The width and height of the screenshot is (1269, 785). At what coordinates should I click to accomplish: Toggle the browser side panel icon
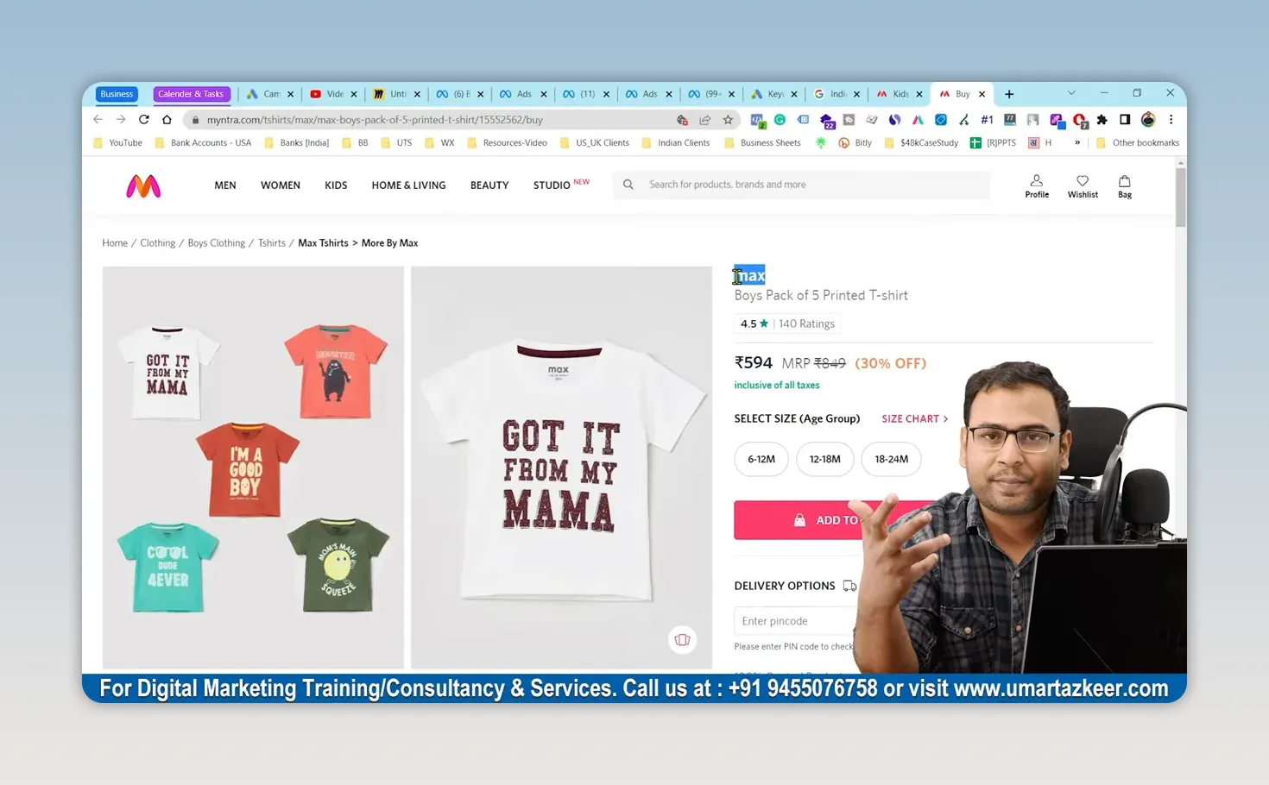[1125, 120]
